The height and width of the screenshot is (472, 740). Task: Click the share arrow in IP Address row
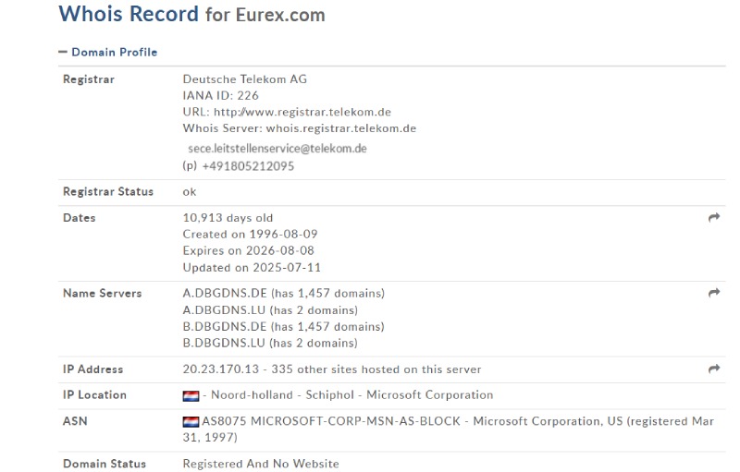713,369
